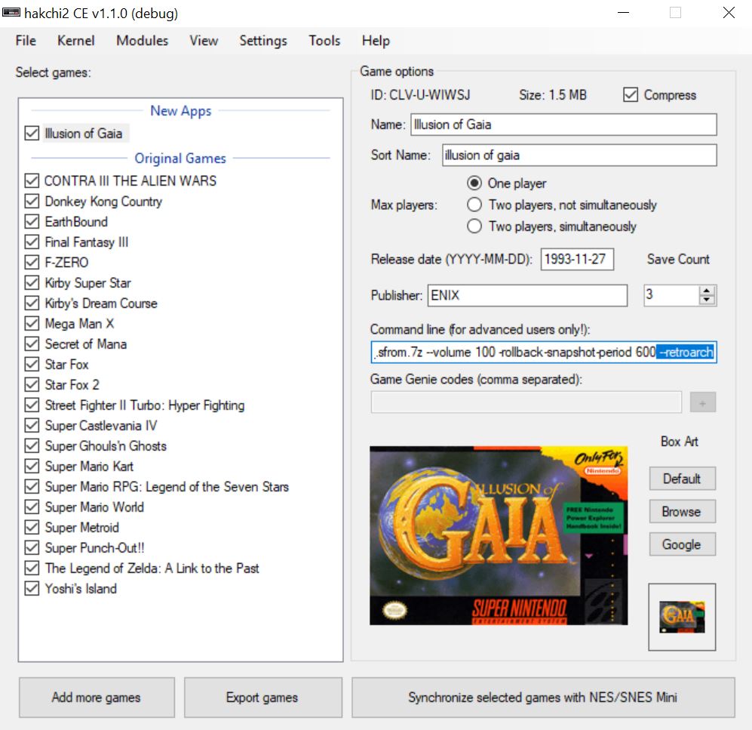Browse for a box art image
752x730 pixels.
682,512
